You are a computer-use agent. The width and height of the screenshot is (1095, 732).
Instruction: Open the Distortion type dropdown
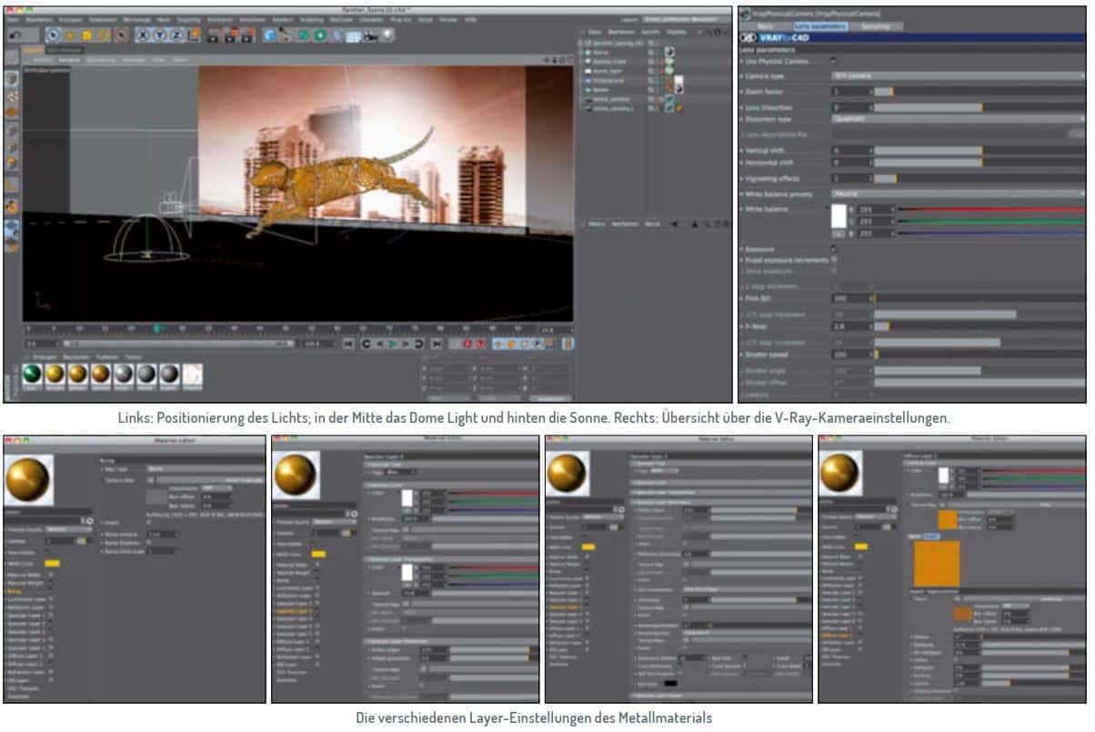click(x=955, y=119)
